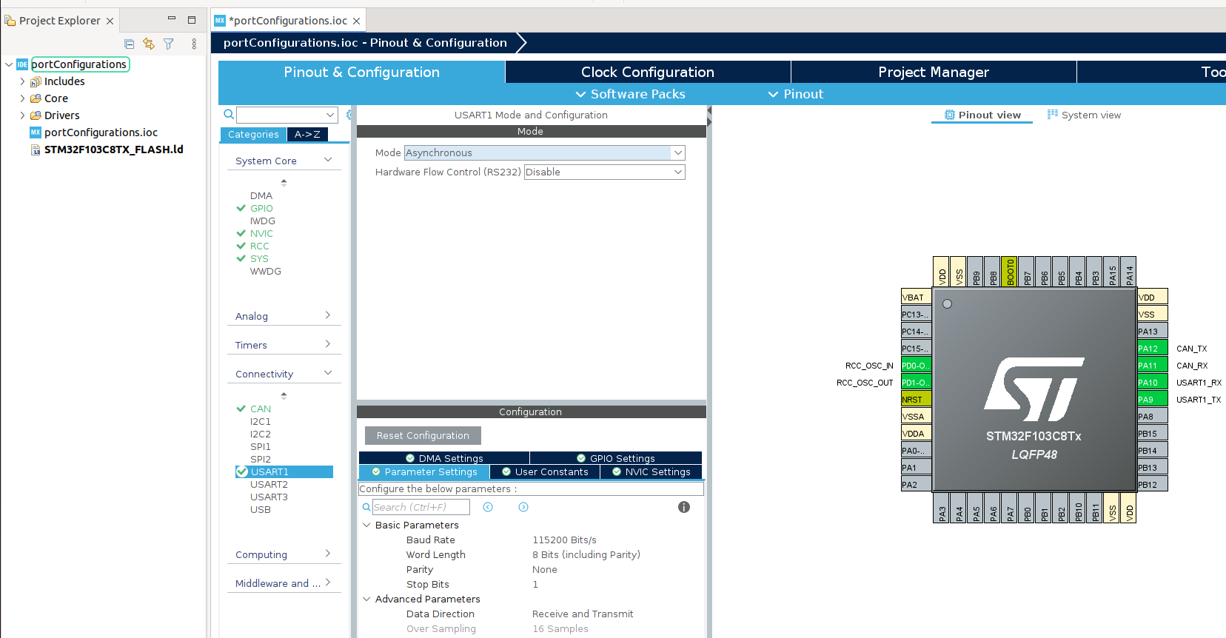
Task: Click parameter Search input field
Action: [x=421, y=507]
